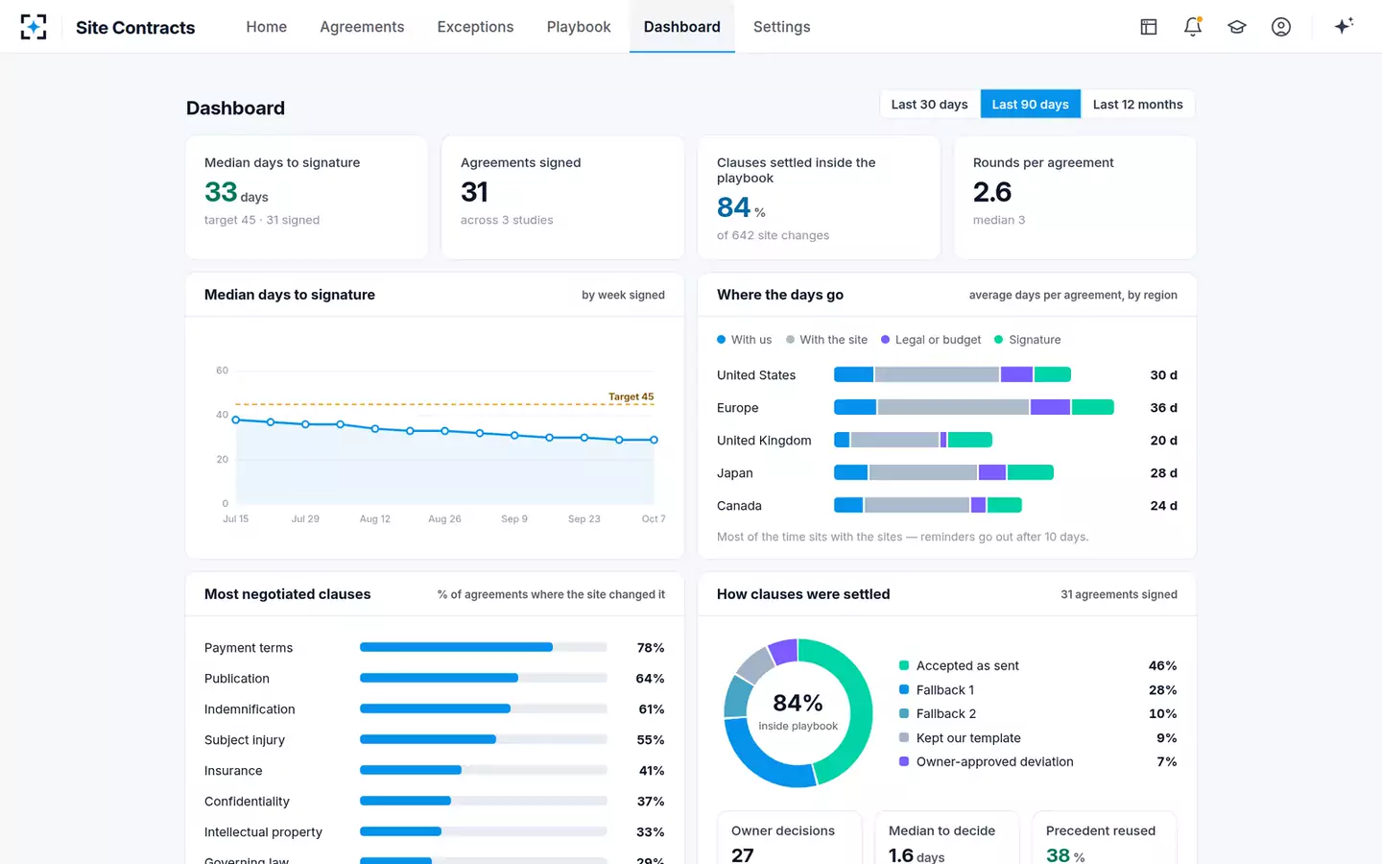The width and height of the screenshot is (1382, 864).
Task: Click the Site Contracts brand name
Action: tap(135, 28)
